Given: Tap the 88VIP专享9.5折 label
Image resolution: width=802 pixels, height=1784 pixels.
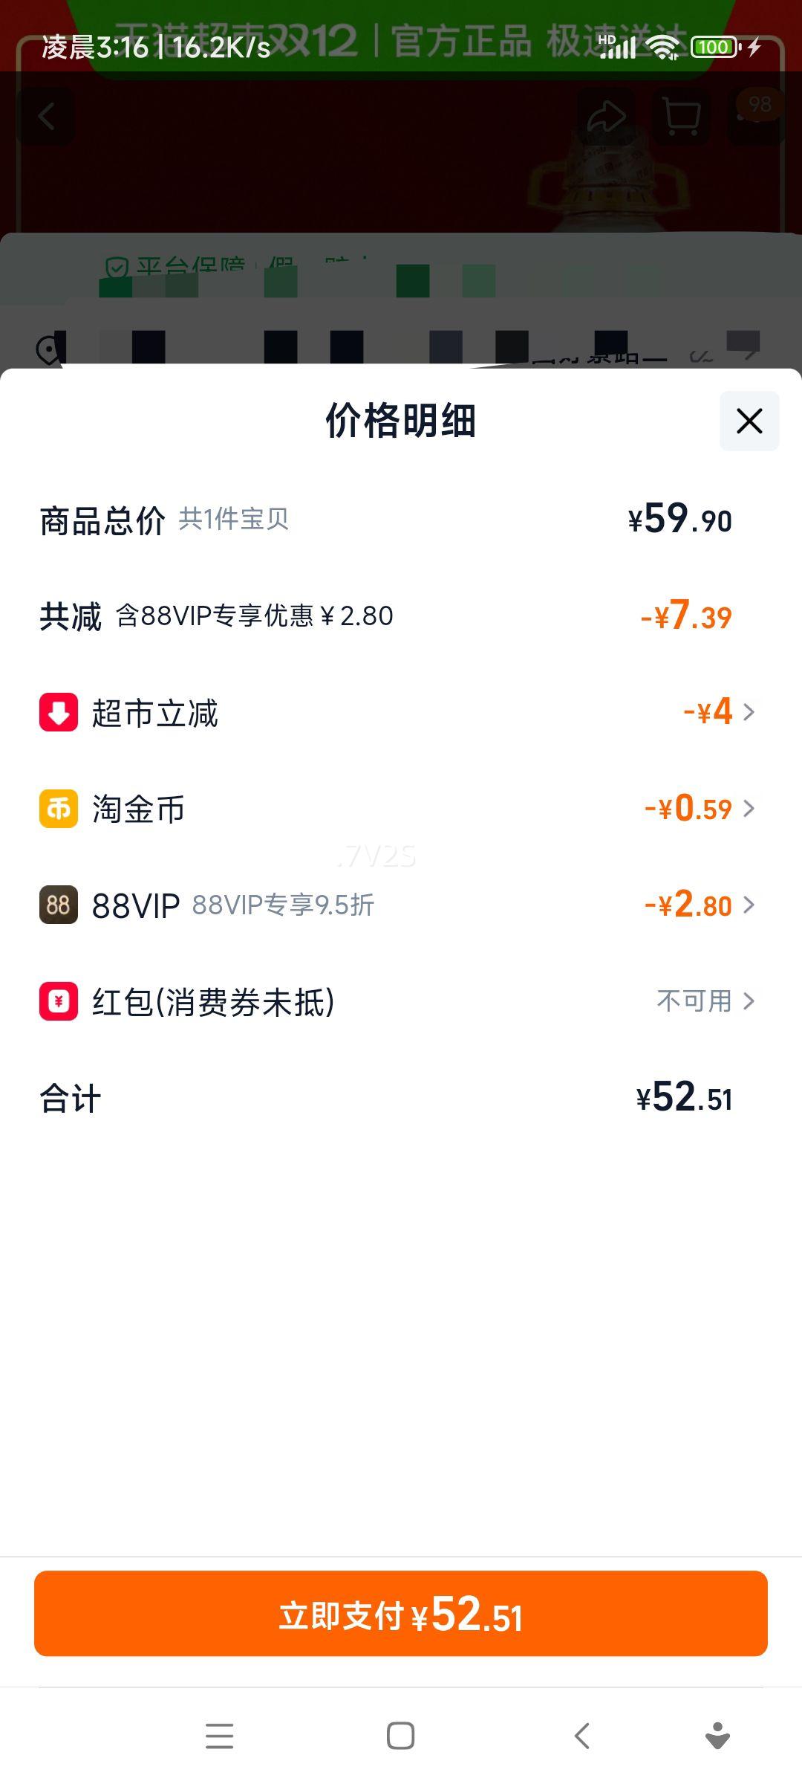Looking at the screenshot, I should point(283,905).
